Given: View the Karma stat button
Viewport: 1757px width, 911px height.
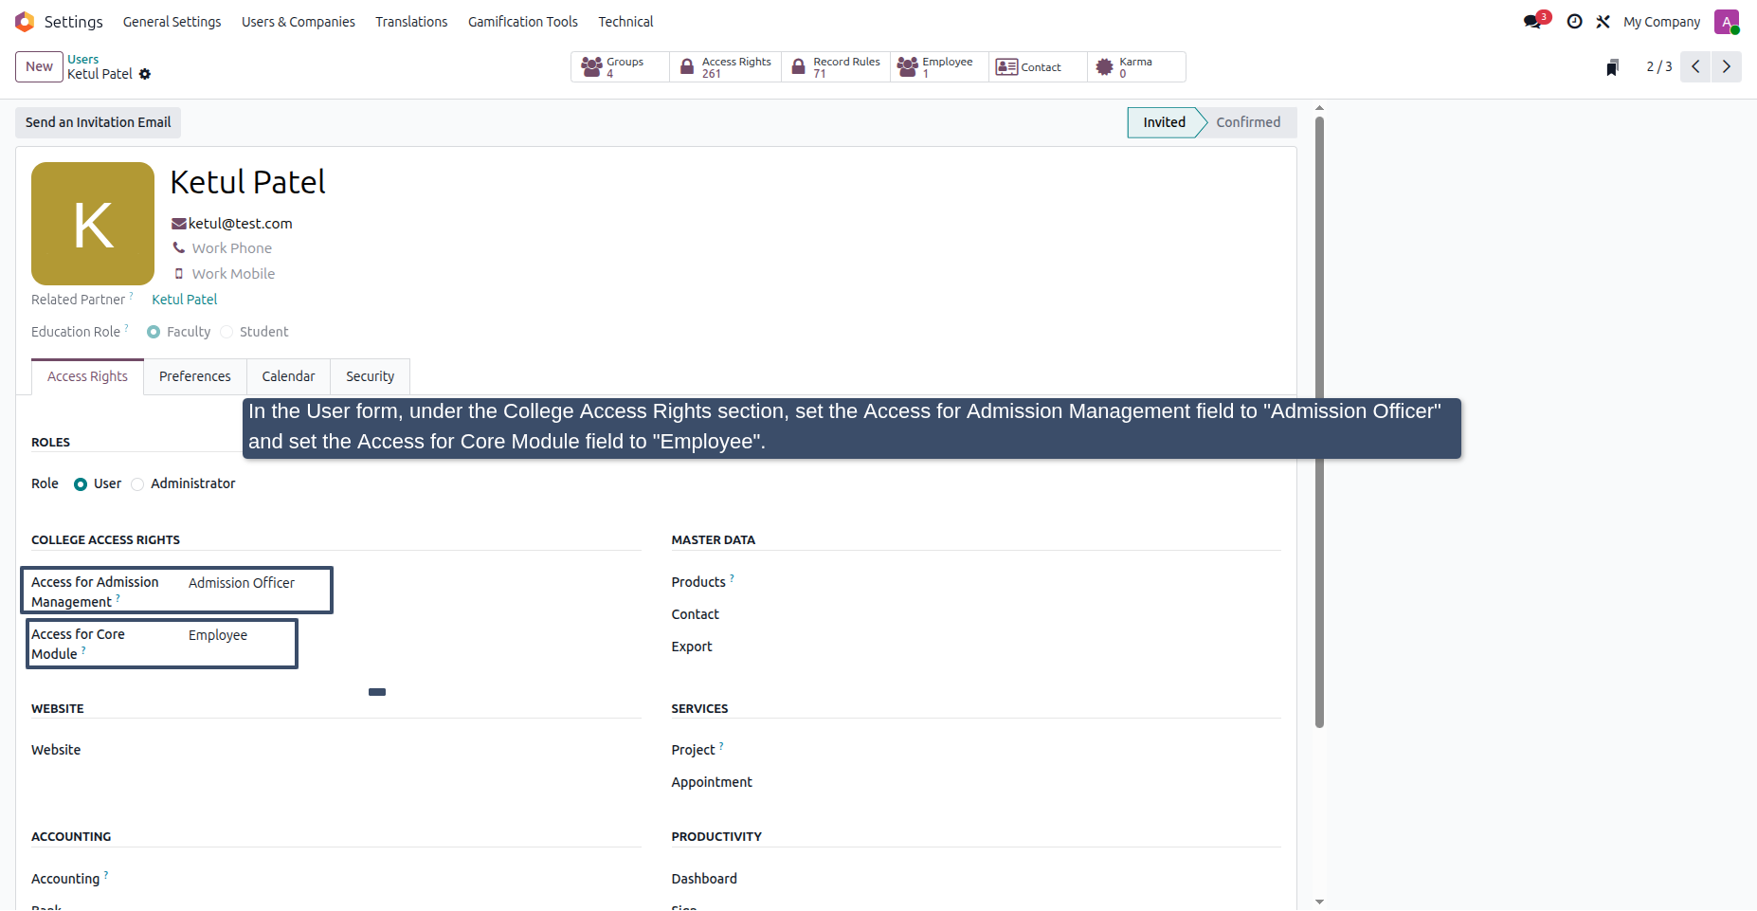Looking at the screenshot, I should (1136, 67).
